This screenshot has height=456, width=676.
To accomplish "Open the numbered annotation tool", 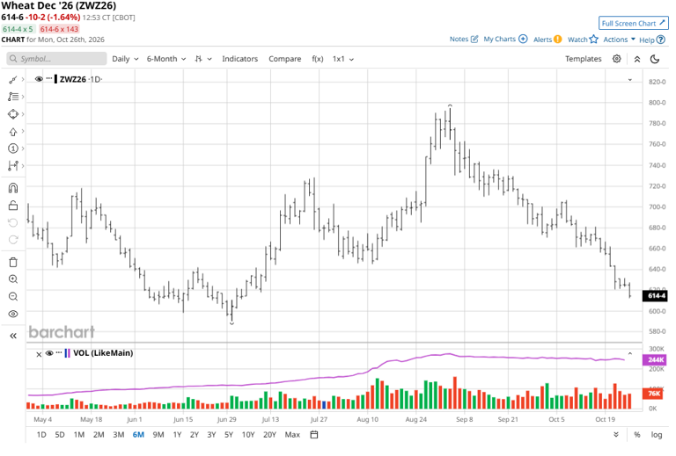I will [x=13, y=148].
